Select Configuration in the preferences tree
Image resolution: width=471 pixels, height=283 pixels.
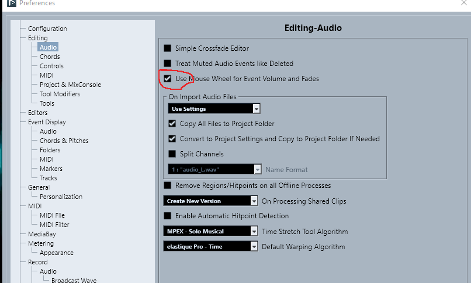pos(47,29)
